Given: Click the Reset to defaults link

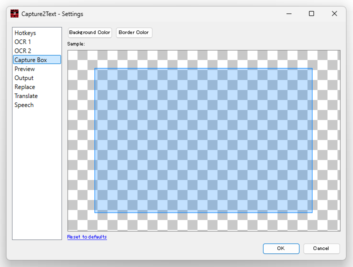Looking at the screenshot, I should pos(87,237).
